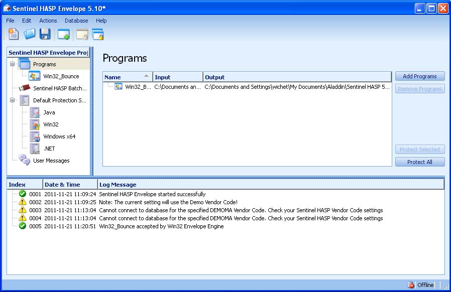Collapse the Default Protection Settings node
Viewport: 451px width, 292px height.
pyautogui.click(x=12, y=100)
